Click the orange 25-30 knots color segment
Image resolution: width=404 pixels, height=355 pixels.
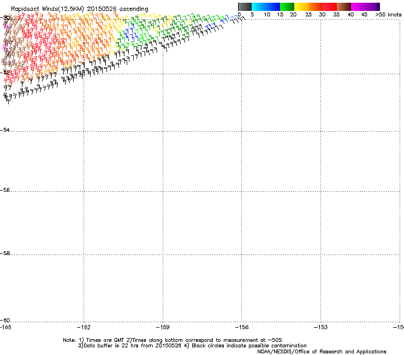tap(316, 7)
